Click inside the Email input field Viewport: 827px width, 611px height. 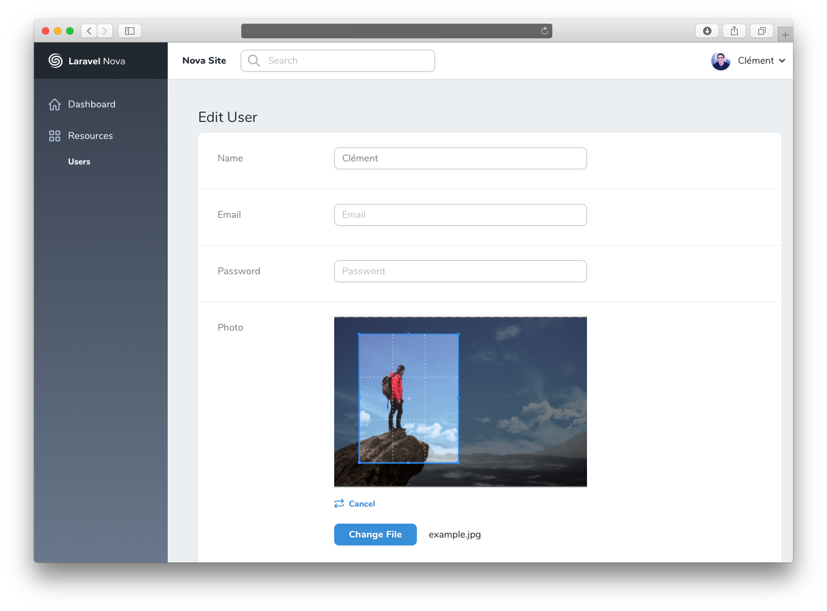pos(460,215)
